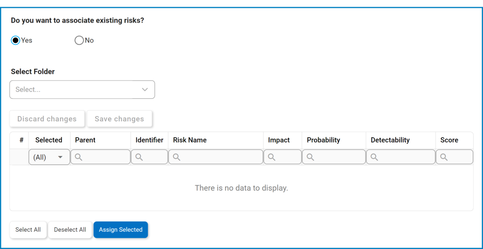Choose the No radio option
The height and width of the screenshot is (249, 483).
click(x=79, y=40)
